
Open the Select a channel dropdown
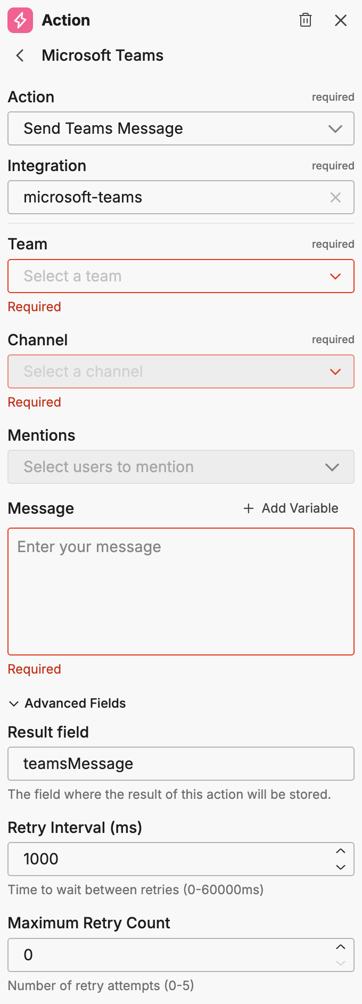coord(181,371)
